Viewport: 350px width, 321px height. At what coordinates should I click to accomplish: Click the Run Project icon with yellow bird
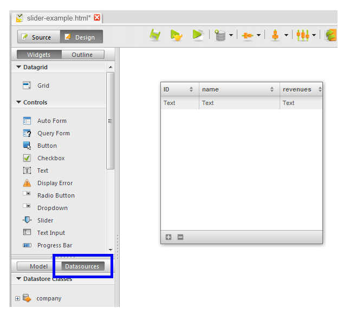tap(176, 35)
